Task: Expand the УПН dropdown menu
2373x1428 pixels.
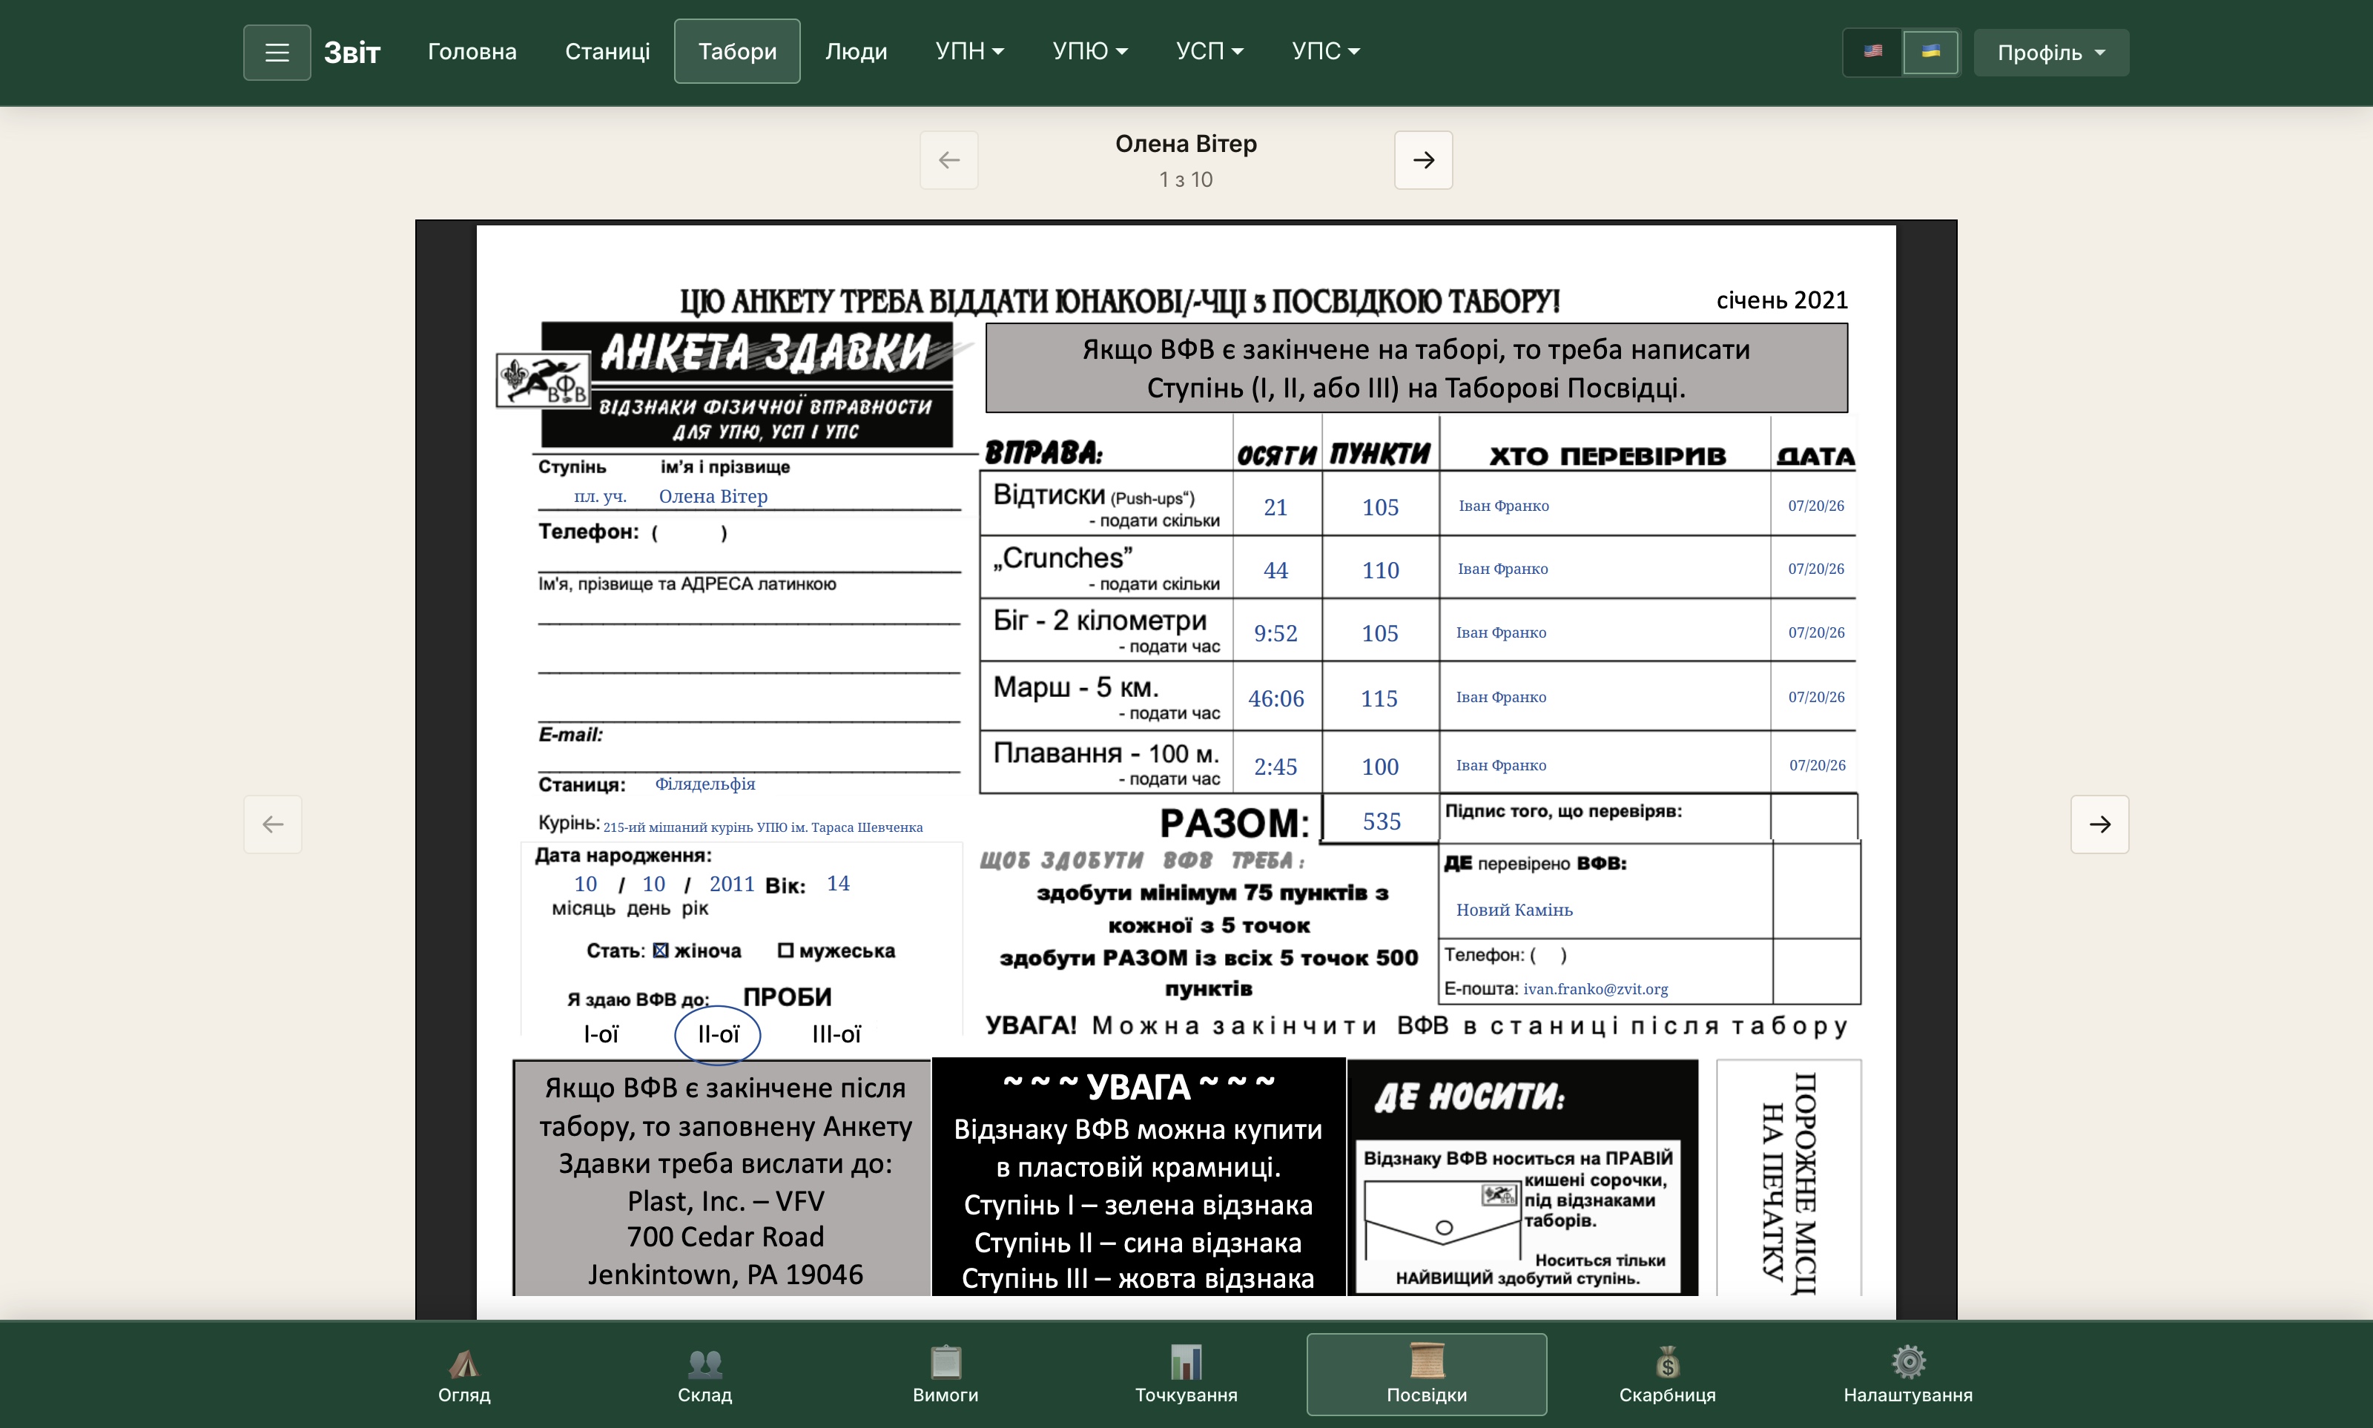Action: [x=969, y=51]
